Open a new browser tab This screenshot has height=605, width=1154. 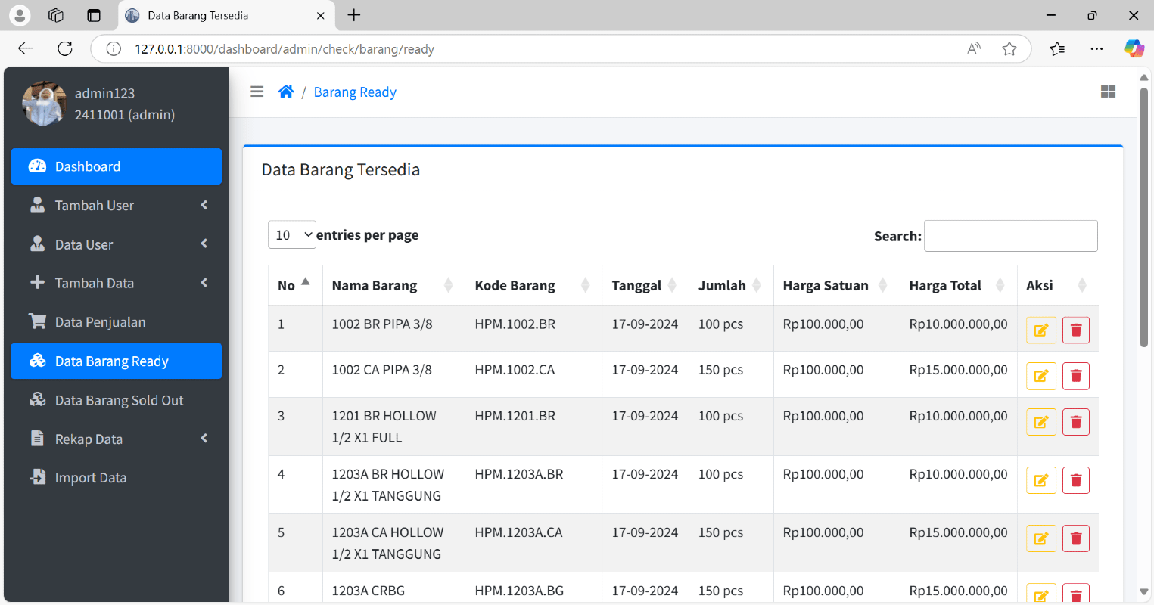tap(353, 15)
